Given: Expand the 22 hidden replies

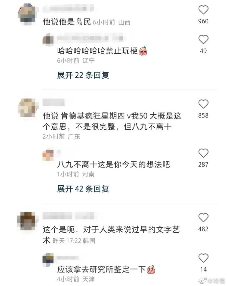Looking at the screenshot, I should (83, 75).
